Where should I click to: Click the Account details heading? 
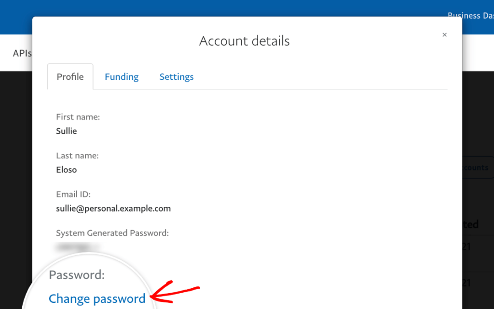point(245,41)
